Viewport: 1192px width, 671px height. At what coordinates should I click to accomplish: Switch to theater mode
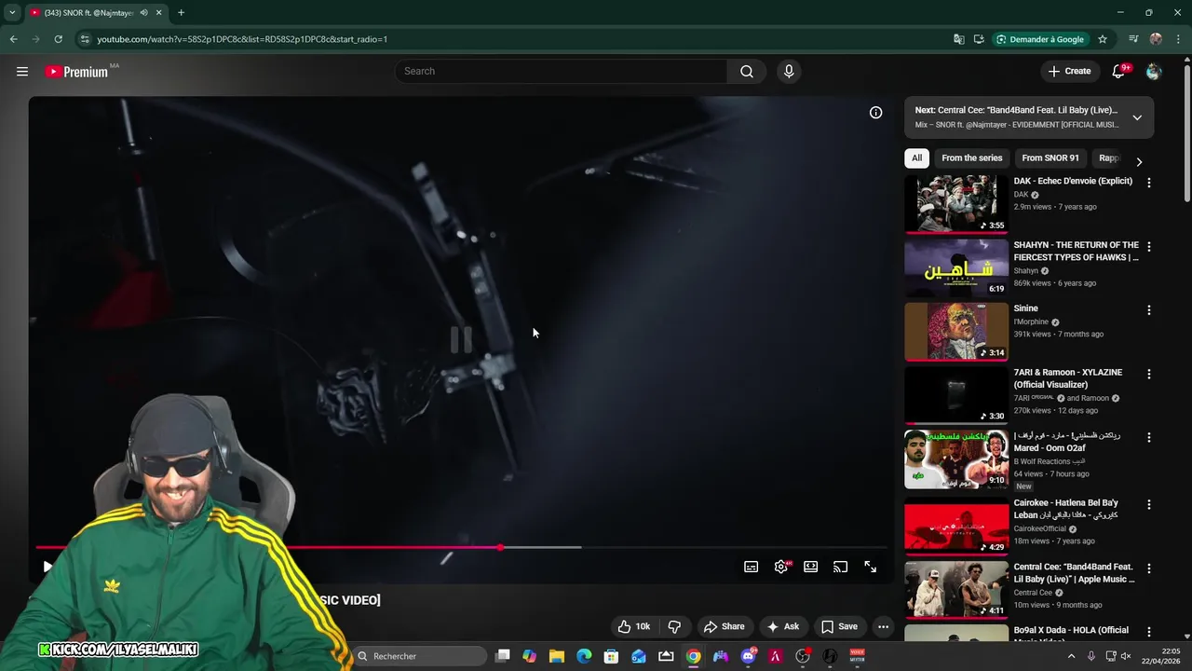click(810, 567)
